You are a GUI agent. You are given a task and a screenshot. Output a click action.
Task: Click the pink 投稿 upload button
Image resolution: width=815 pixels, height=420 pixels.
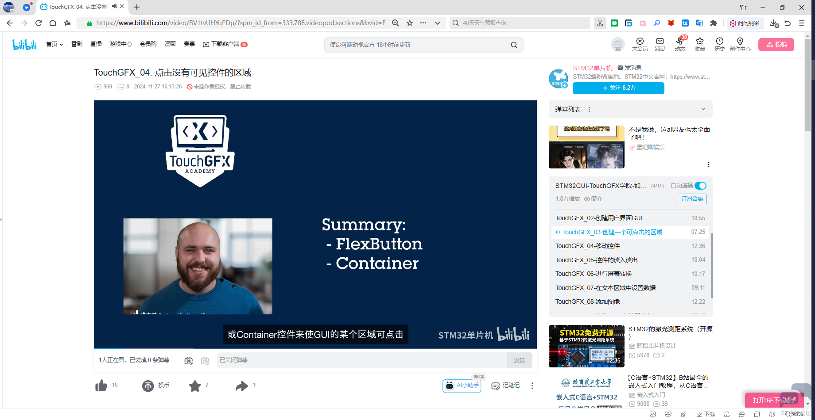point(776,45)
